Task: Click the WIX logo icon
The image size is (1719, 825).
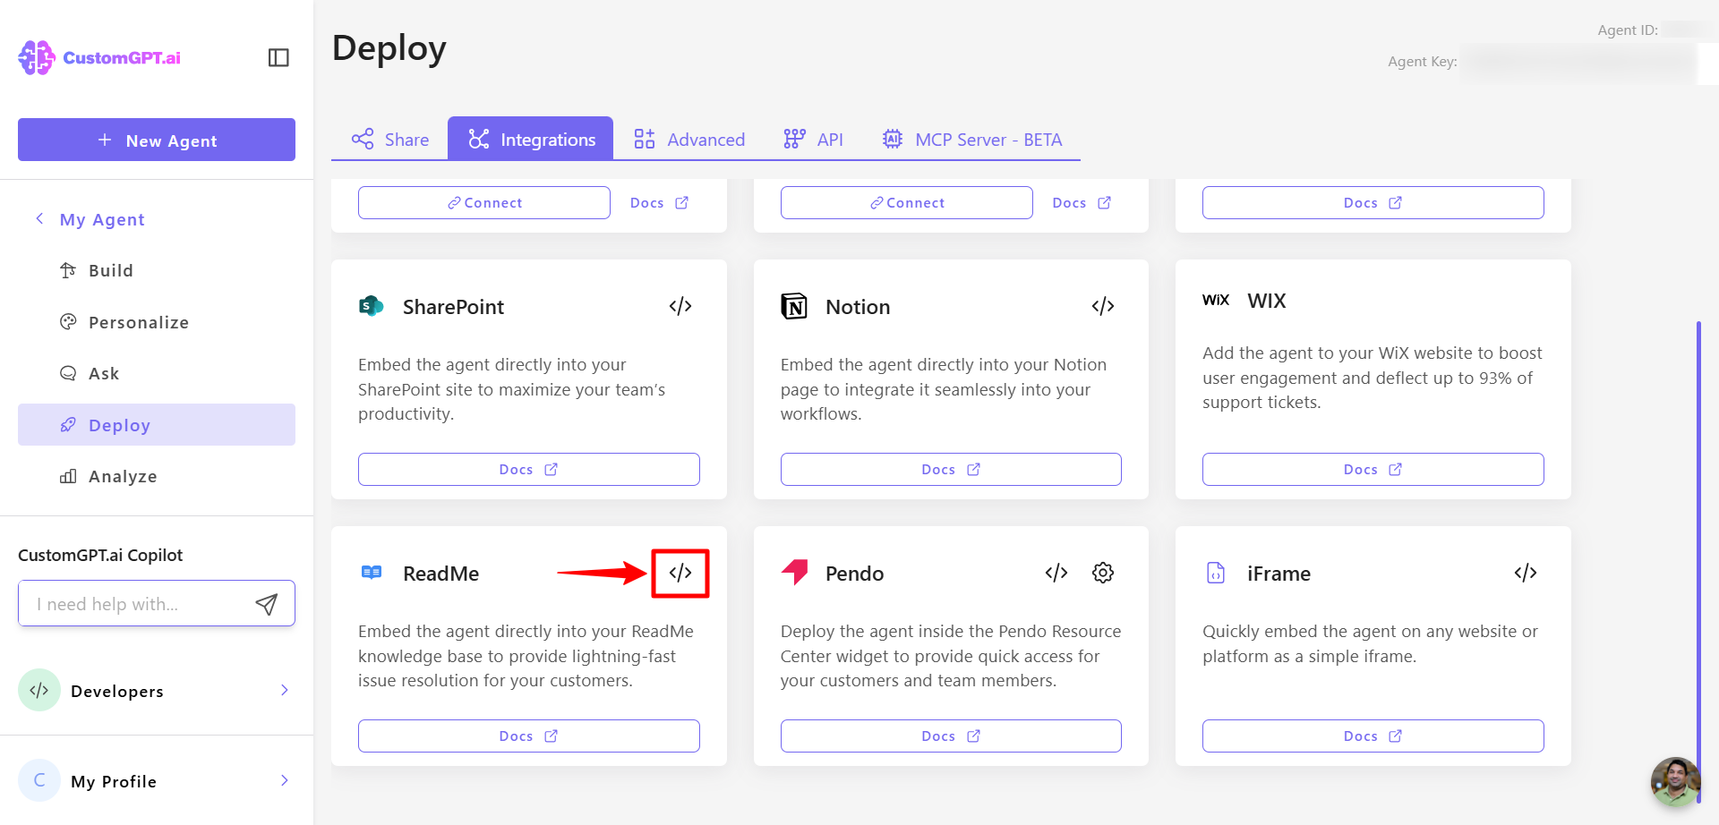Action: 1216,300
